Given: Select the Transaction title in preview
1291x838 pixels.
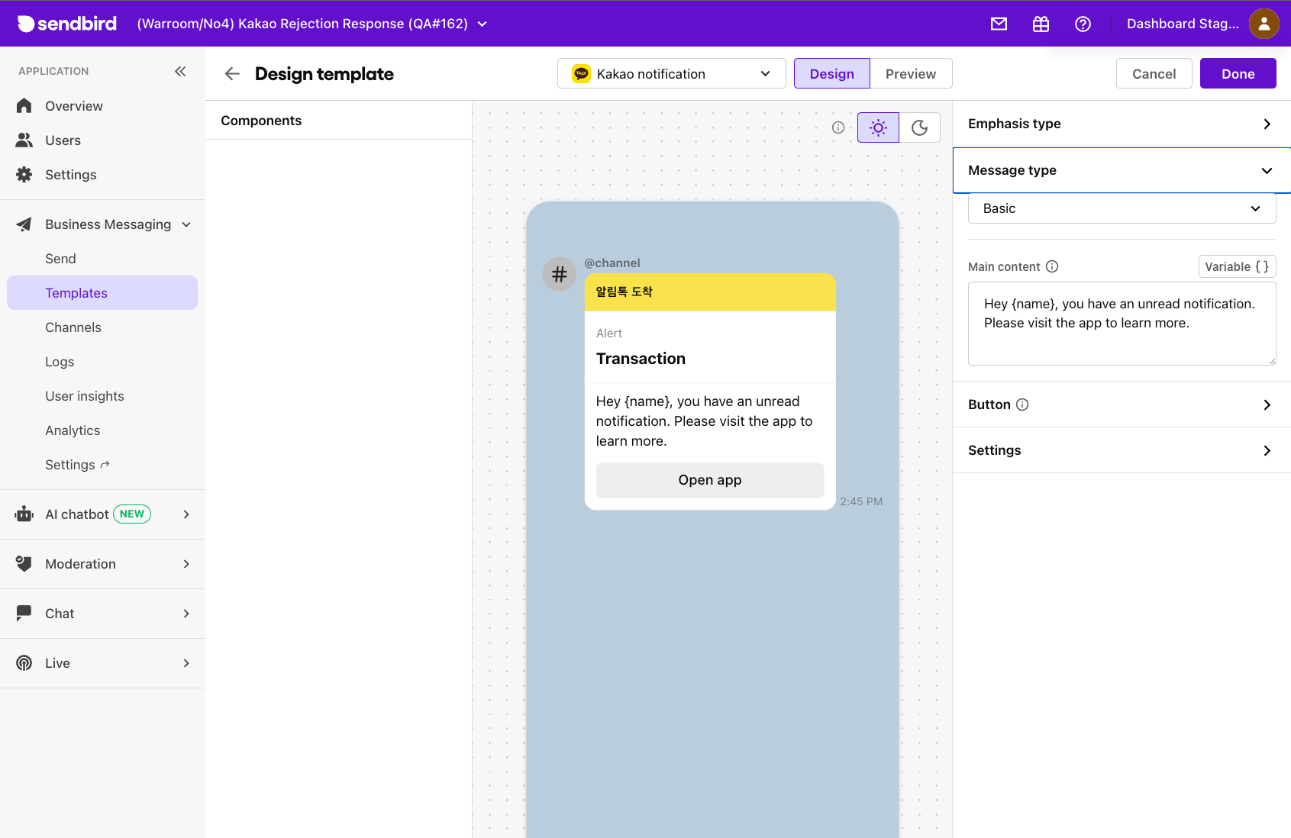Looking at the screenshot, I should click(x=641, y=359).
